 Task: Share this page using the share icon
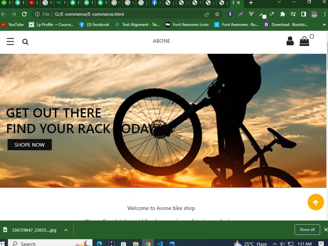click(x=207, y=14)
